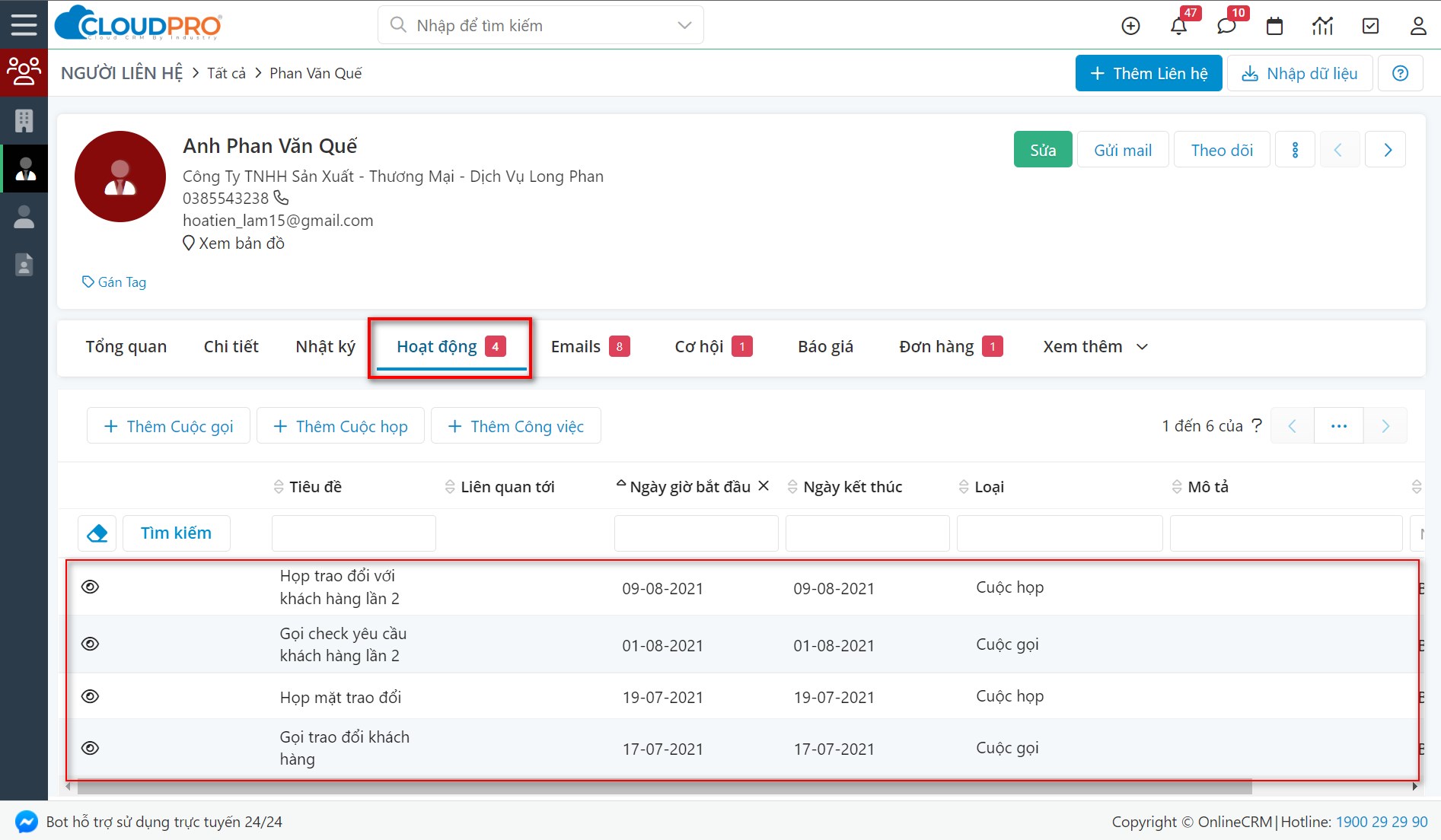
Task: Open notifications bell with 47 badge
Action: click(x=1178, y=26)
